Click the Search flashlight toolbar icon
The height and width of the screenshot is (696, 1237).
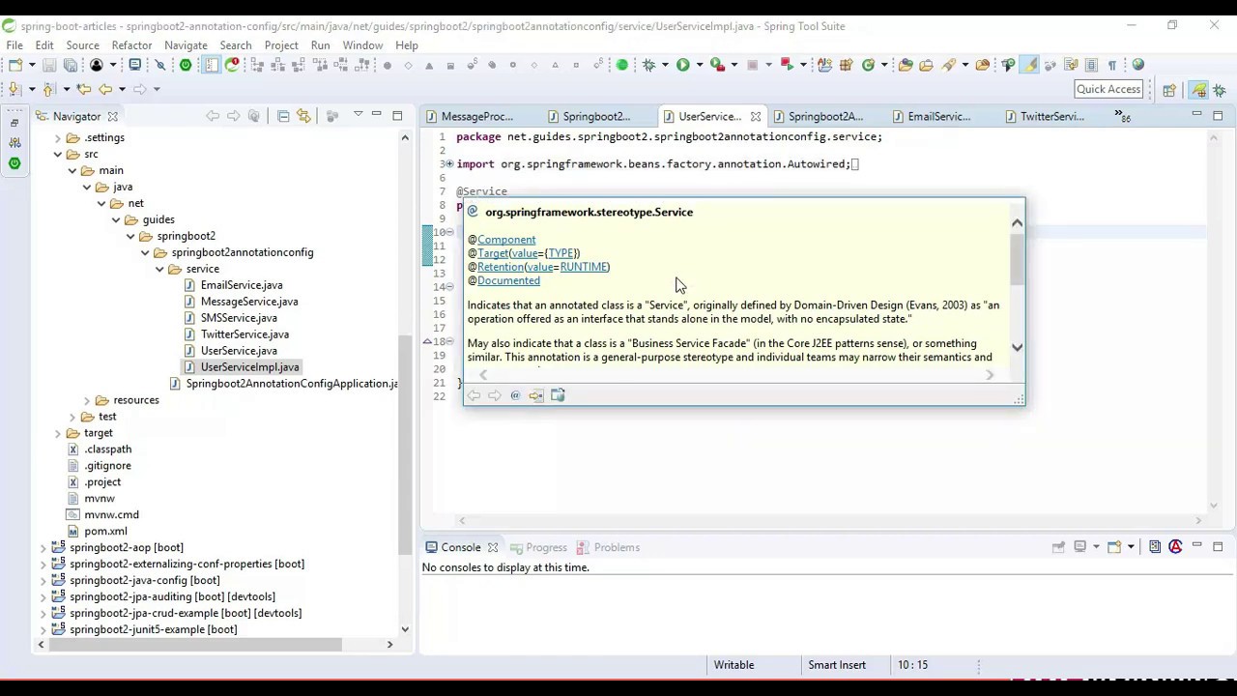point(948,65)
